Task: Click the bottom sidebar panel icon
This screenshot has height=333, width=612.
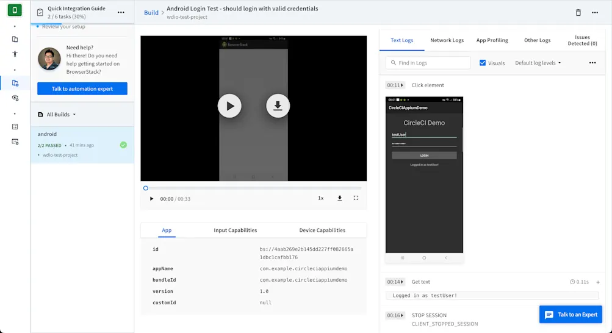Action: (x=15, y=141)
